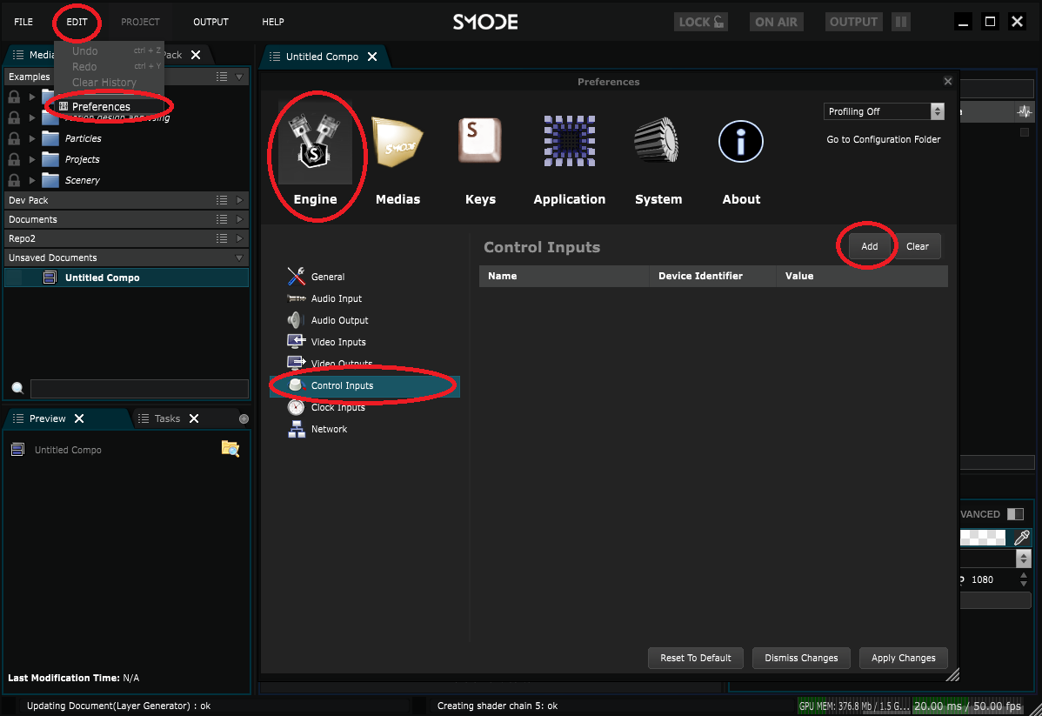Open the Keys preferences section
1042x716 pixels.
(x=480, y=159)
